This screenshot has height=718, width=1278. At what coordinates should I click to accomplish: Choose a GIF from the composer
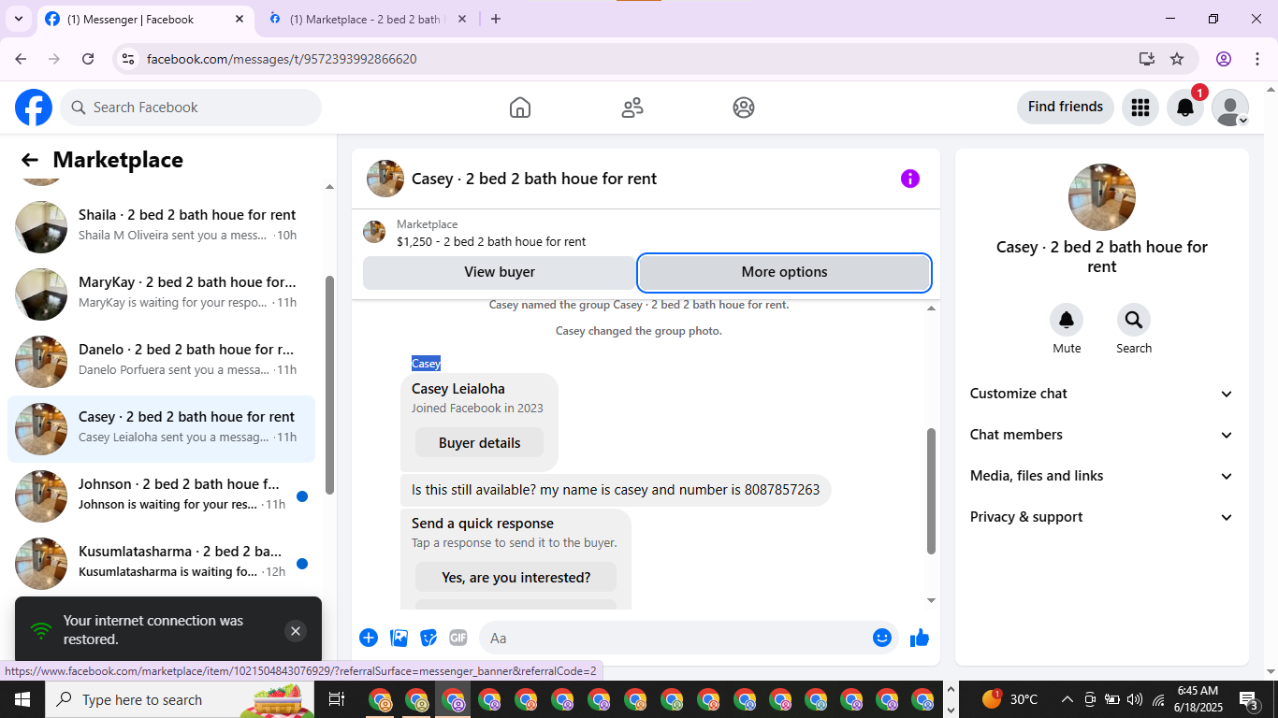click(x=458, y=638)
